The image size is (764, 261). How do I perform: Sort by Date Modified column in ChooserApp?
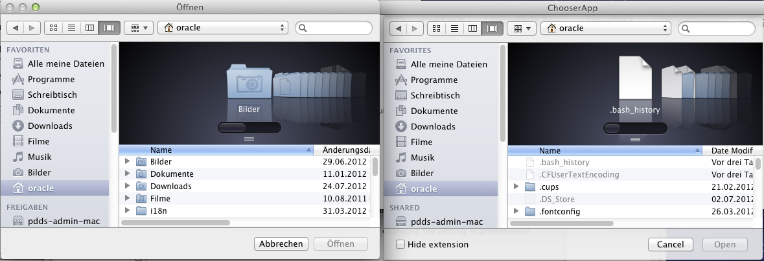730,150
